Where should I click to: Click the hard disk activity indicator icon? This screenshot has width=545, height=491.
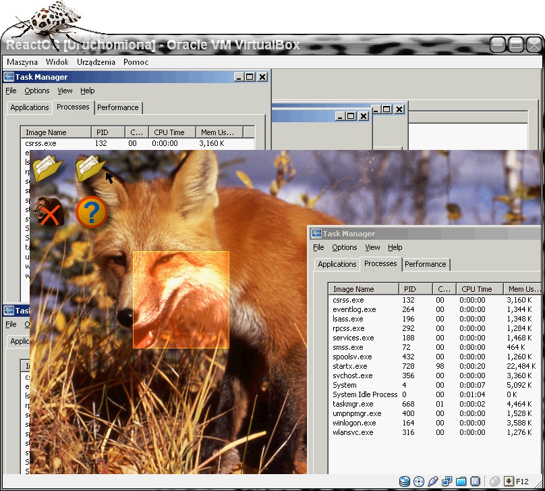click(x=405, y=482)
